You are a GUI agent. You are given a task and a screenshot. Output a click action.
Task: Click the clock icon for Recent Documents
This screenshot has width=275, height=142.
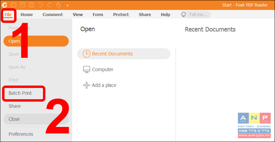point(87,54)
